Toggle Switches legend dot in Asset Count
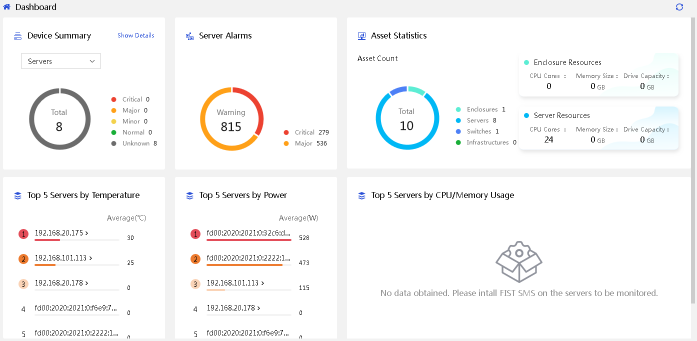 click(458, 131)
